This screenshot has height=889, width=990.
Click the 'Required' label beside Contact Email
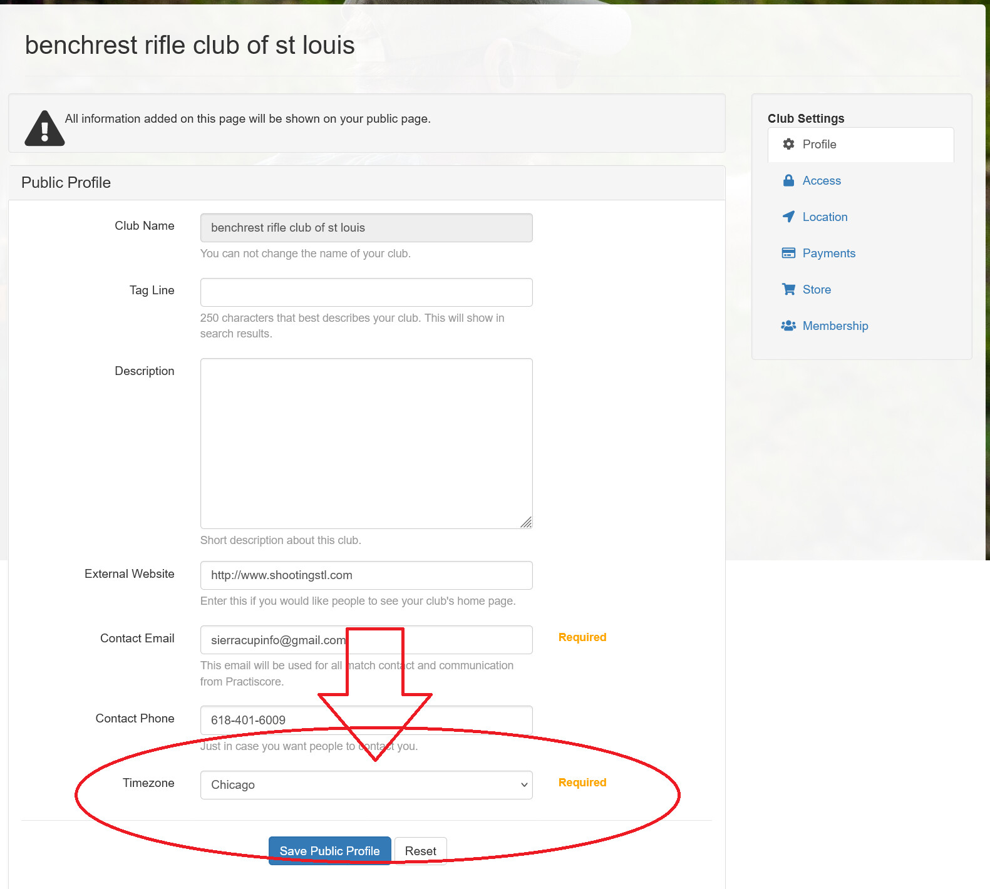coord(582,637)
